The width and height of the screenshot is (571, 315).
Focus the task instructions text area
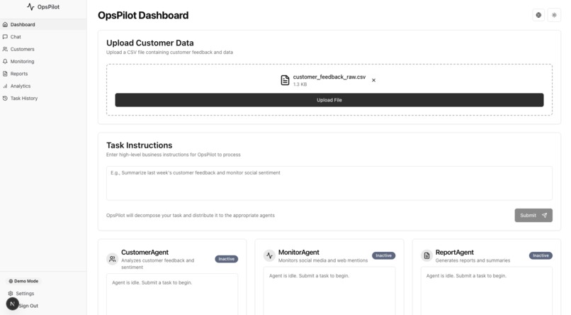click(x=329, y=183)
